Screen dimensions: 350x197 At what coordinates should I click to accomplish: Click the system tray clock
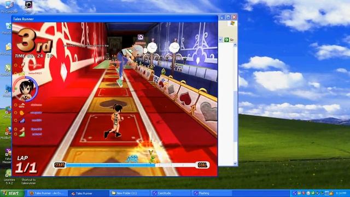click(341, 193)
